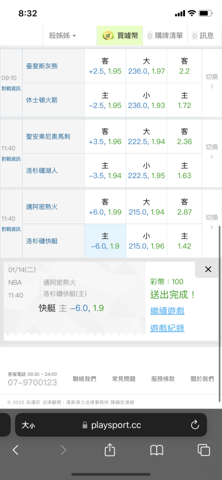This screenshot has height=480, width=222.
Task: Click 繼續遊戲 to continue playing
Action: tap(167, 312)
